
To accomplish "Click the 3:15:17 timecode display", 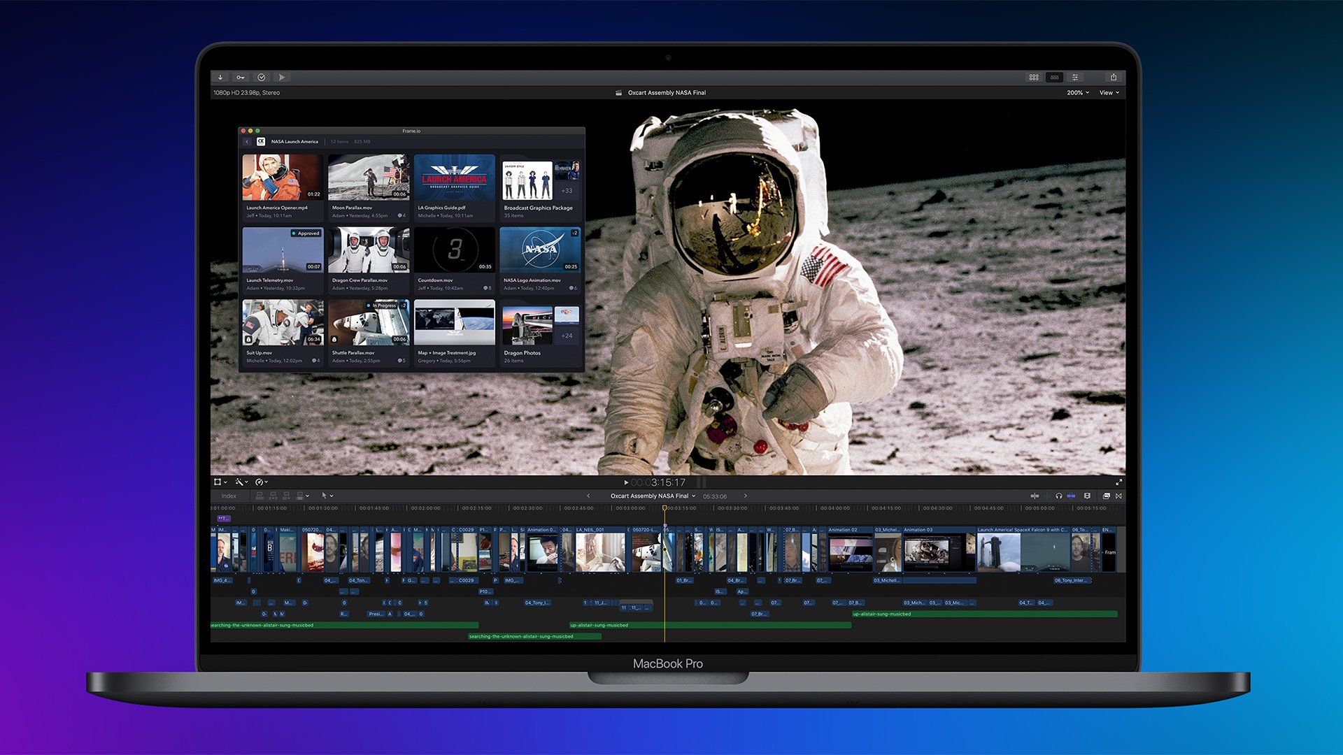I will pyautogui.click(x=658, y=482).
